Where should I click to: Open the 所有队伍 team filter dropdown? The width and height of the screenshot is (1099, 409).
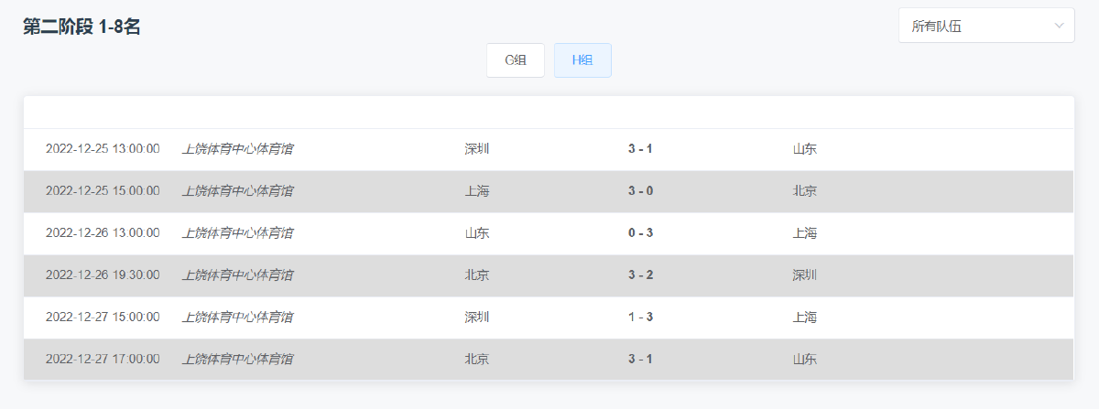(986, 26)
